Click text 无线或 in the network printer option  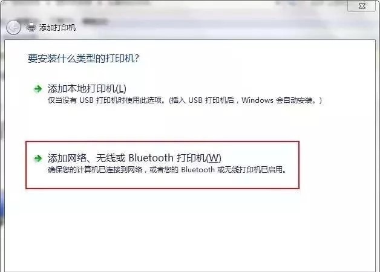click(111, 158)
